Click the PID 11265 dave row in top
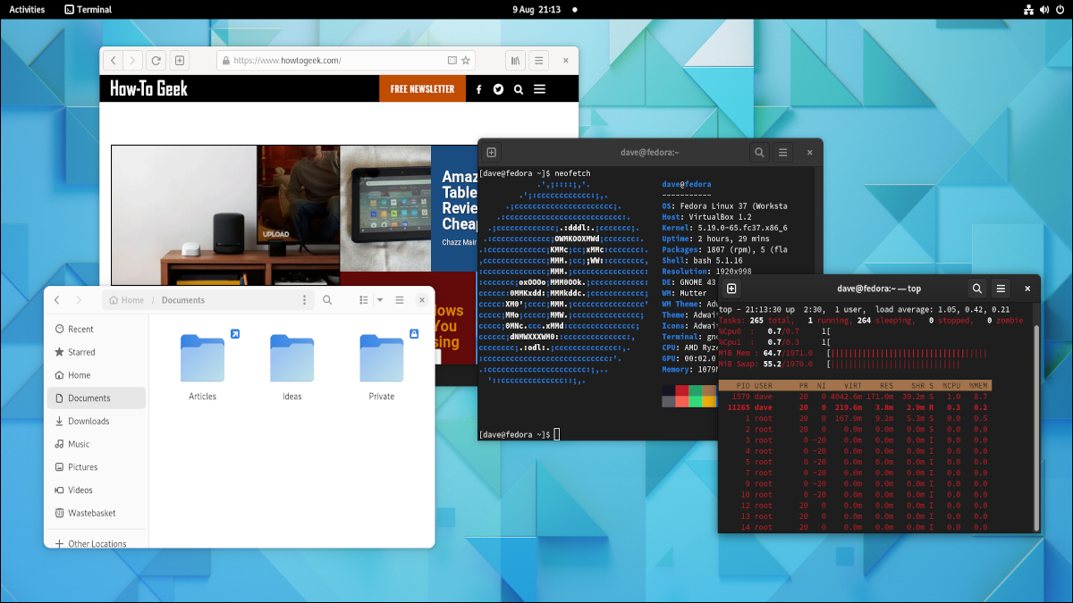Screen dimensions: 1073x603 tap(855, 406)
